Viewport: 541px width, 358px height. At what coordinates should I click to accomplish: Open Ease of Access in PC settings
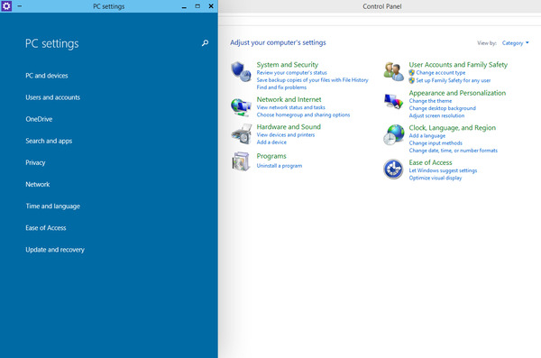coord(46,228)
